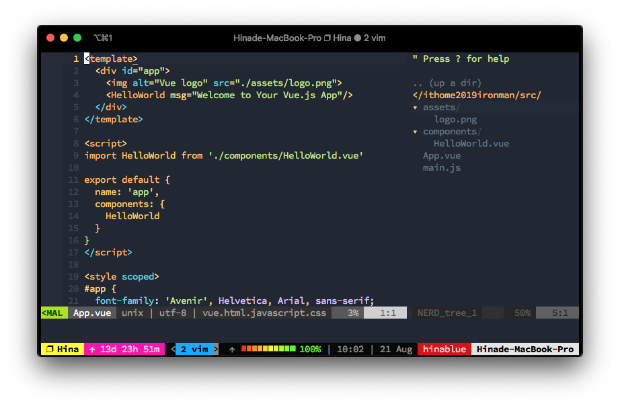
Task: Click the closing </script> tag
Action: 108,253
